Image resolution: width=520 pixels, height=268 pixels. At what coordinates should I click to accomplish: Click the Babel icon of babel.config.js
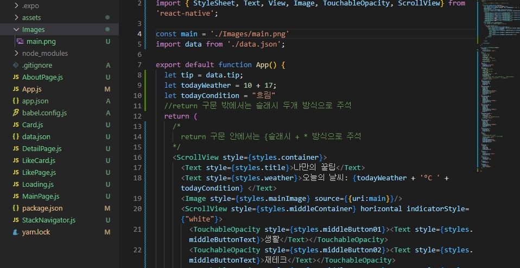pos(16,113)
